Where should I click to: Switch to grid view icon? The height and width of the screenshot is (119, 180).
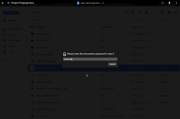tap(163, 12)
